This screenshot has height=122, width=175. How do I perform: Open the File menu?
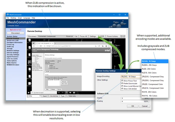[8, 18]
